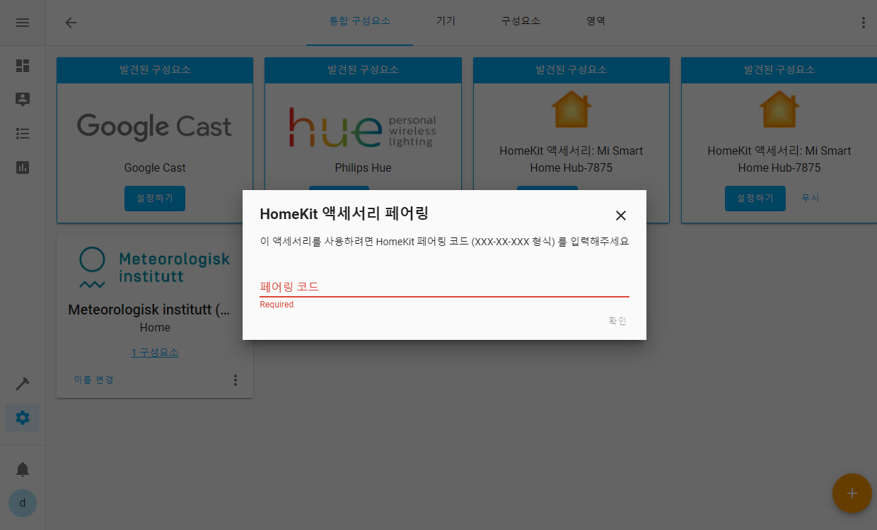Screen dimensions: 877x530
Task: Open top-right three-dot overflow menu
Action: (x=863, y=23)
